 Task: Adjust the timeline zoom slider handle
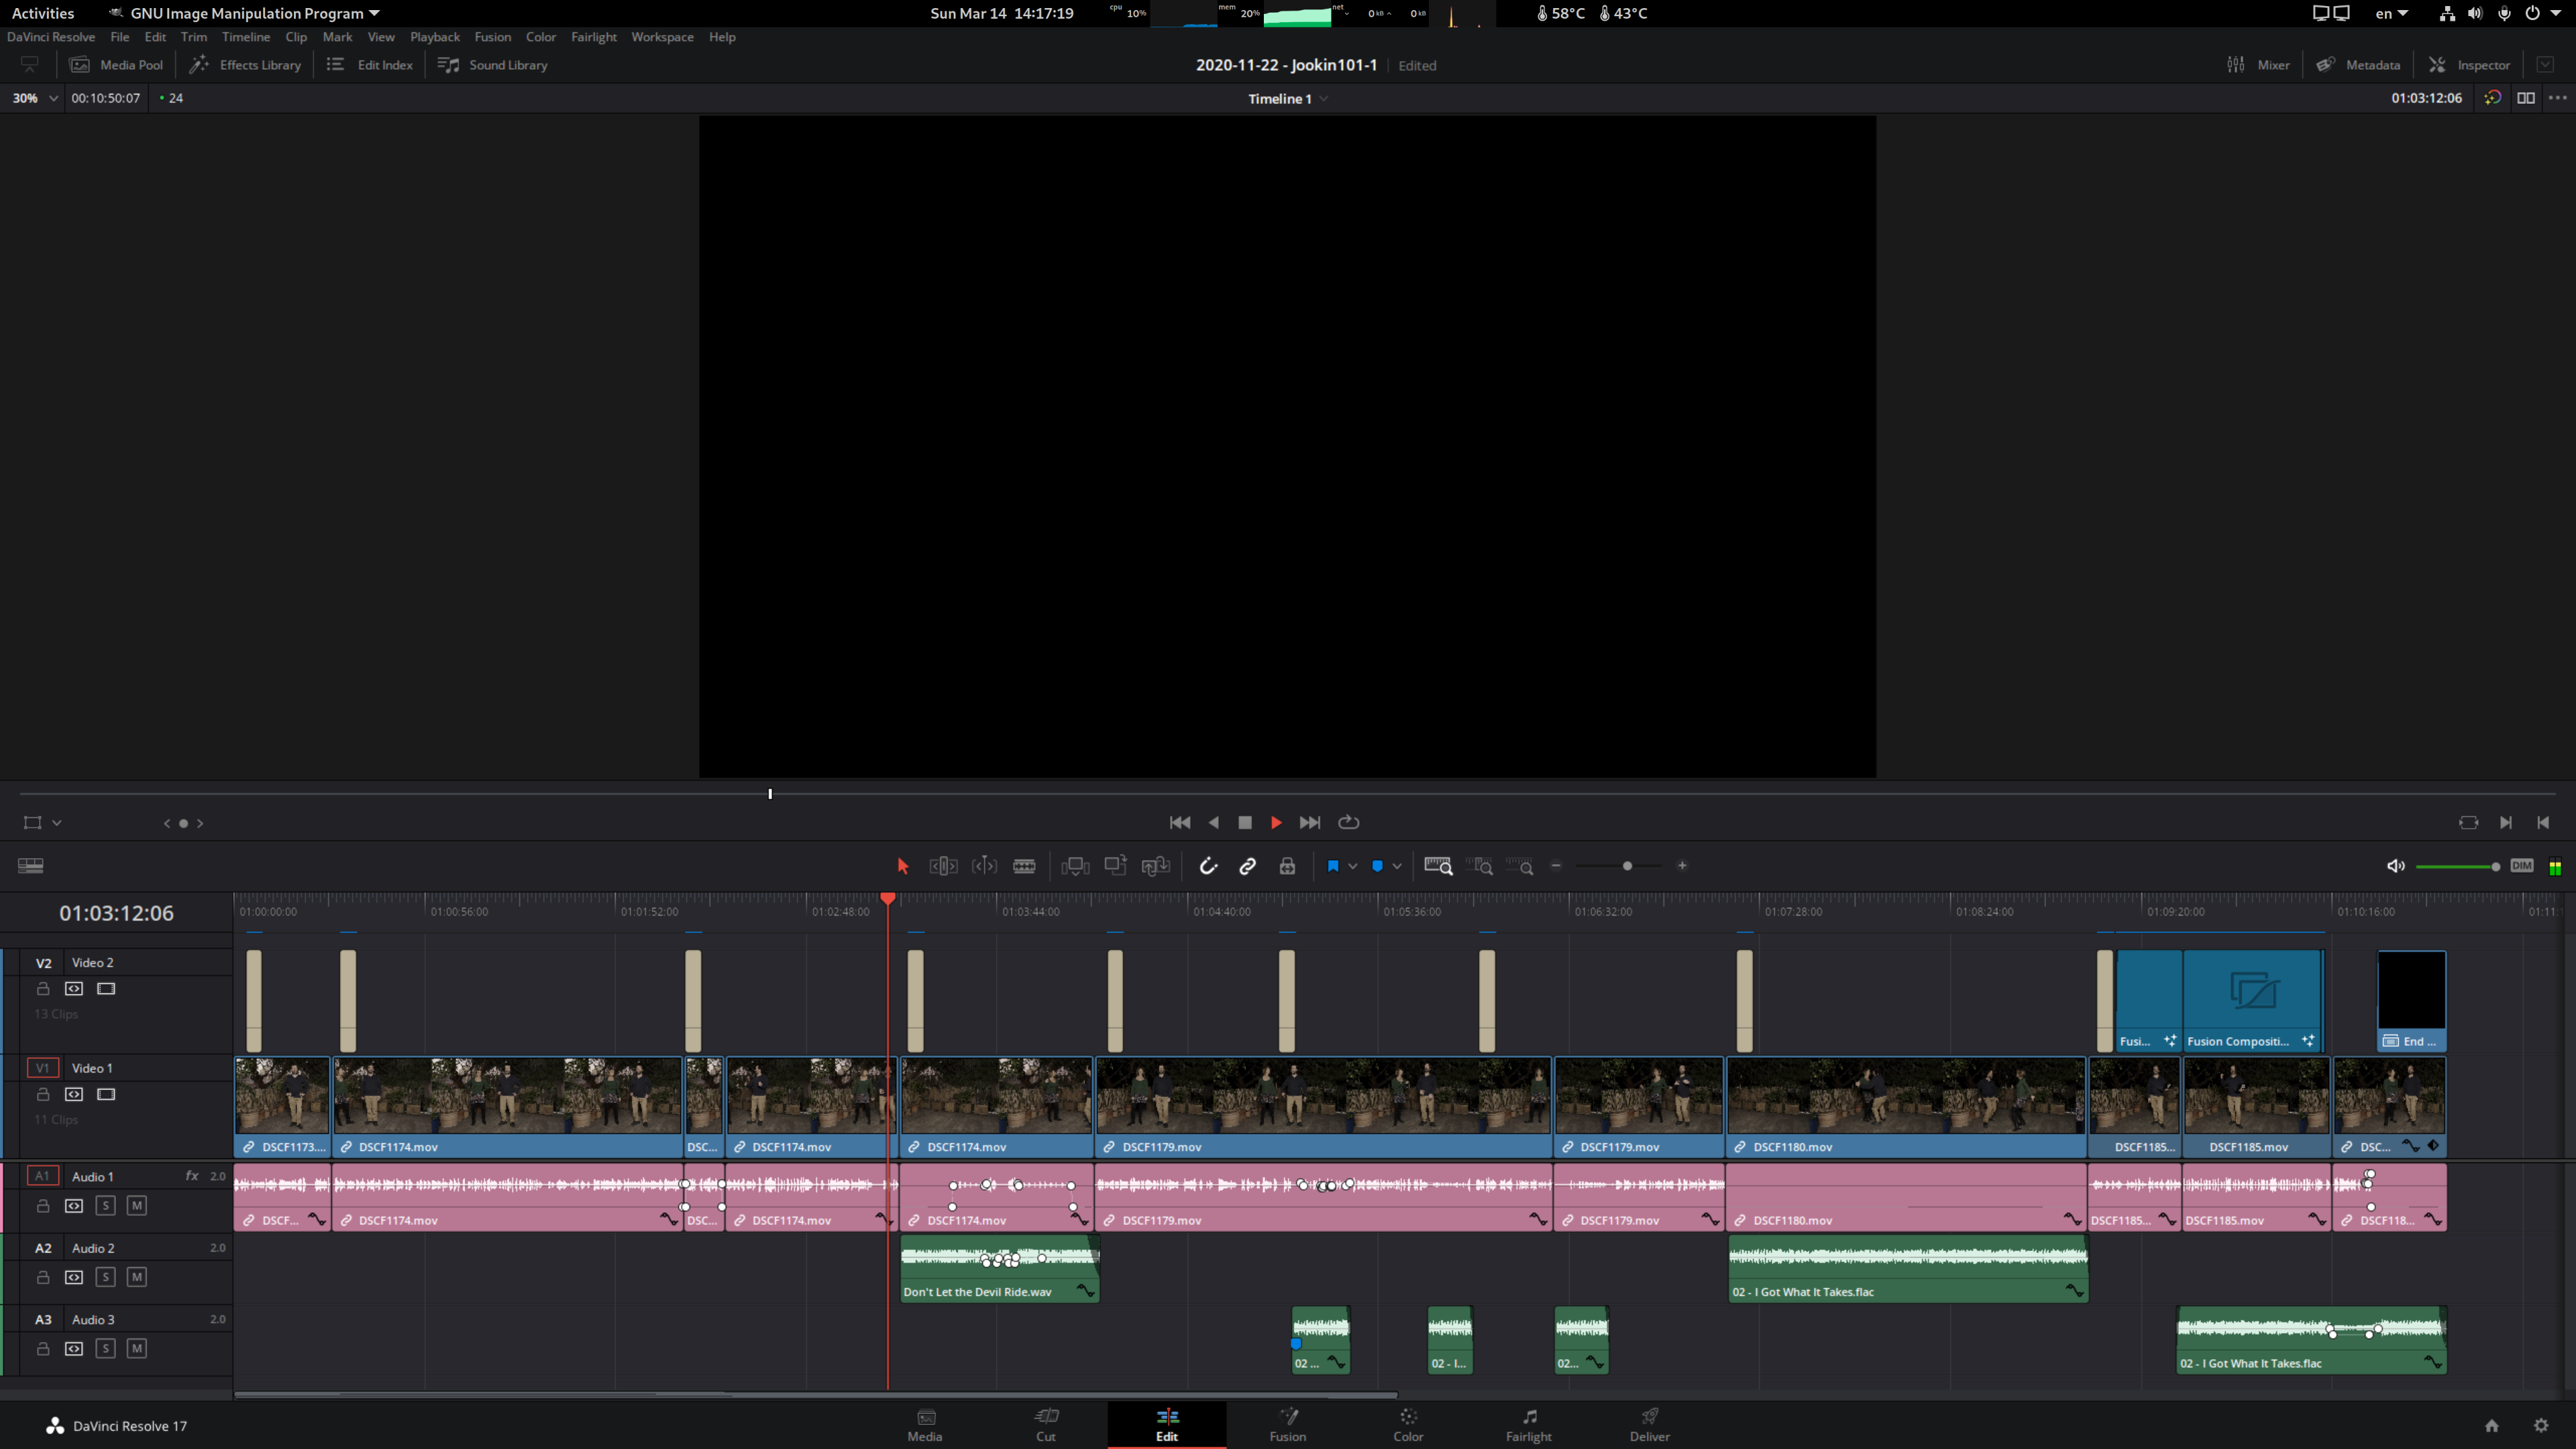pos(1627,866)
